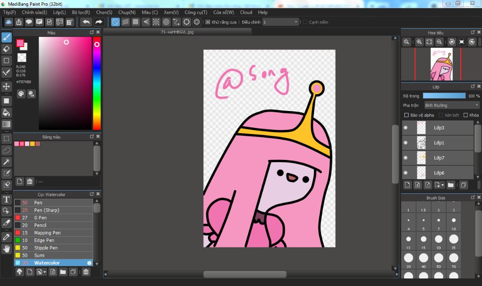482x286 pixels.
Task: Zoom out on the Navigator panel
Action: click(439, 42)
